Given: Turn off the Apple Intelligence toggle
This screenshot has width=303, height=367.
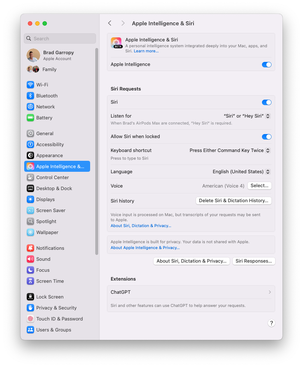Looking at the screenshot, I should 266,64.
